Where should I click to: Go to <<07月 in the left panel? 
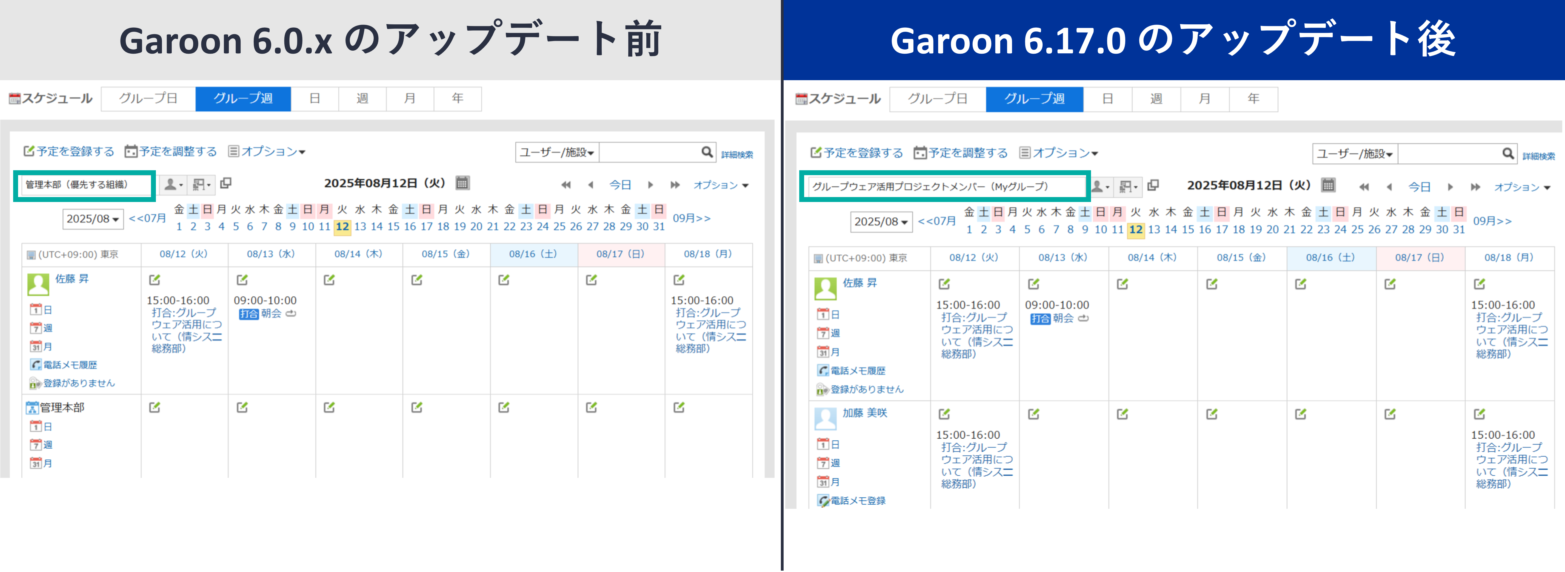tap(148, 218)
